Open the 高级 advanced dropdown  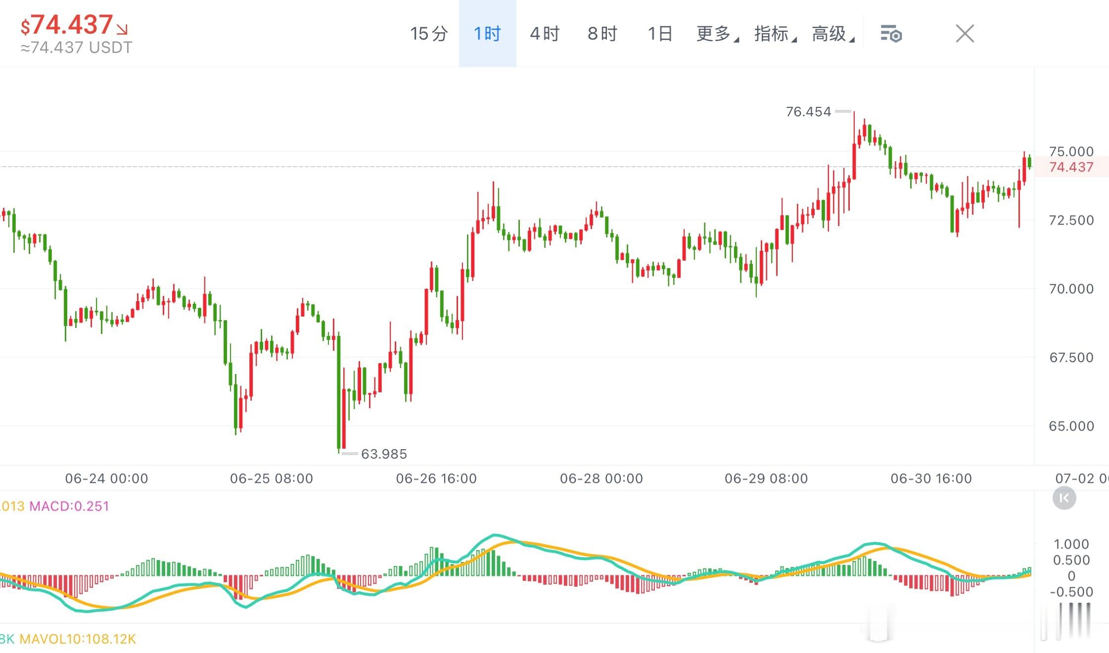(833, 34)
